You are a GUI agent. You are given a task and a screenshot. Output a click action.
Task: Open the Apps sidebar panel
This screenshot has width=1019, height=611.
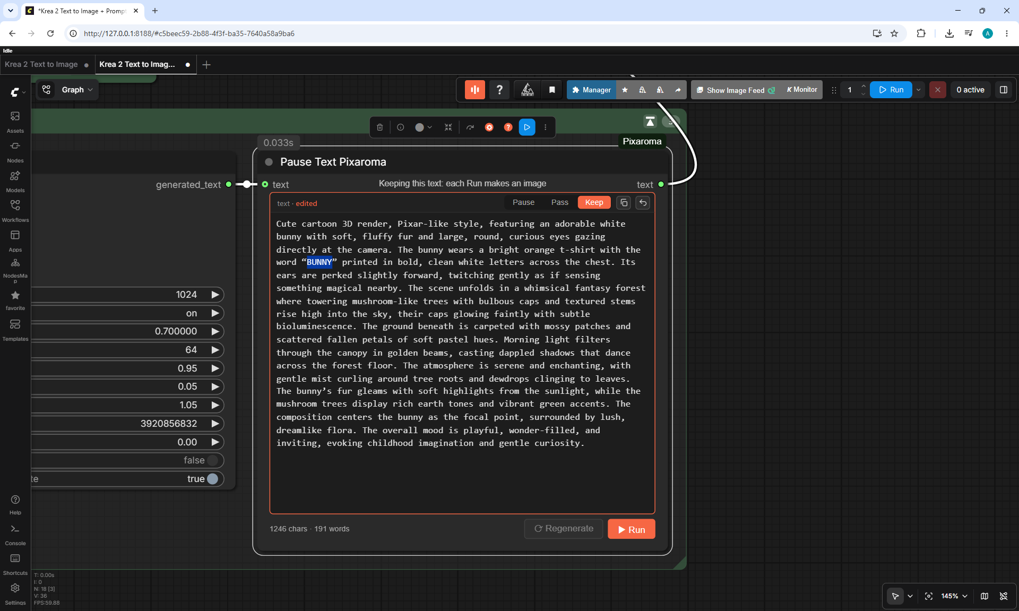point(15,241)
